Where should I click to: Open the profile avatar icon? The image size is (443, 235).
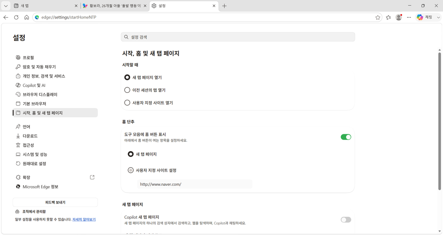(398, 17)
